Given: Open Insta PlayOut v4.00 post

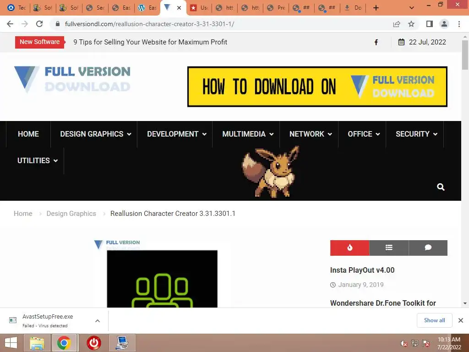Looking at the screenshot, I should tap(362, 270).
